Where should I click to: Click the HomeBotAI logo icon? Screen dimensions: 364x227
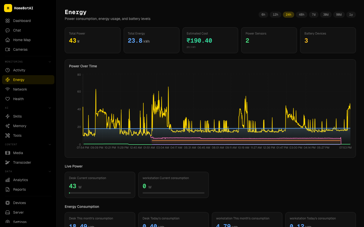coord(8,8)
